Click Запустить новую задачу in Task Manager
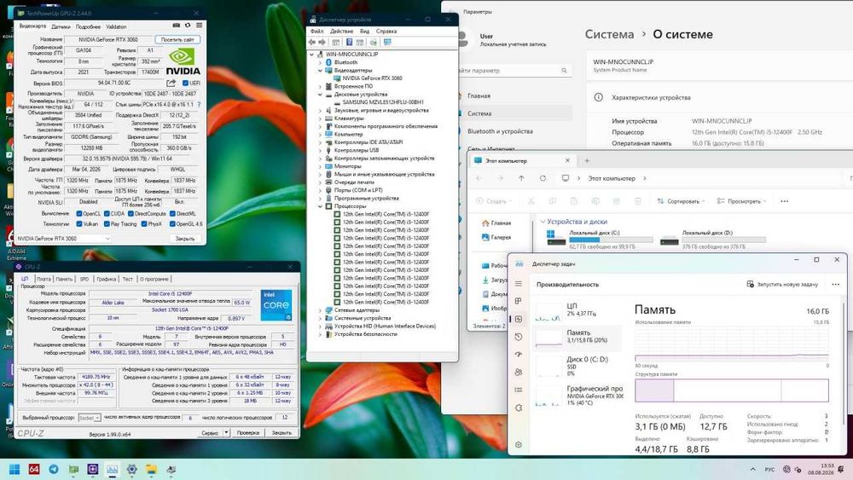 (782, 284)
